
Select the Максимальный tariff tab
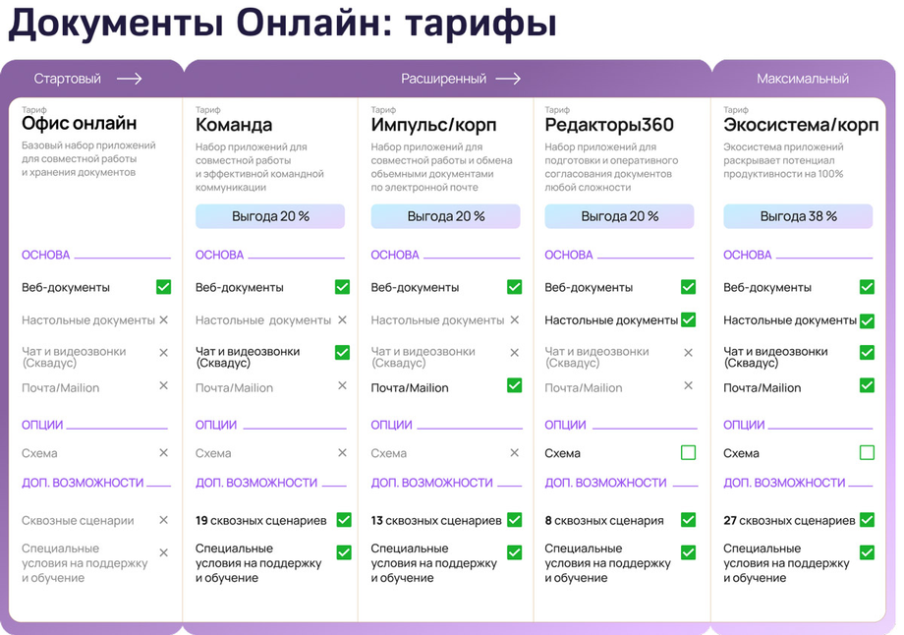pos(803,79)
